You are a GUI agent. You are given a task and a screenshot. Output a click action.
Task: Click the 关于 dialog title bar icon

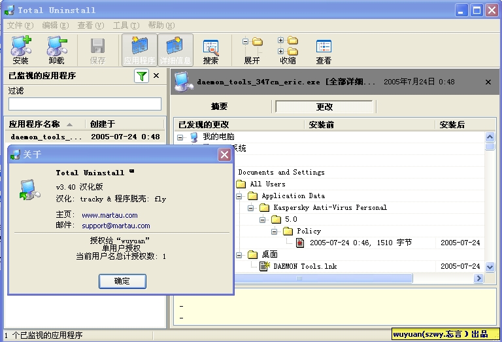click(15, 155)
